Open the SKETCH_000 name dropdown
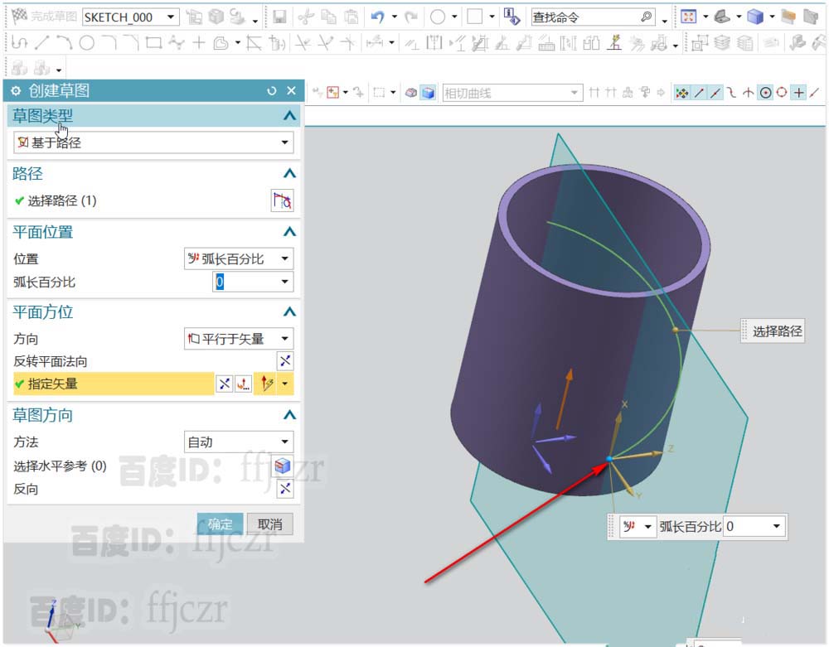The width and height of the screenshot is (829, 647). click(x=171, y=17)
